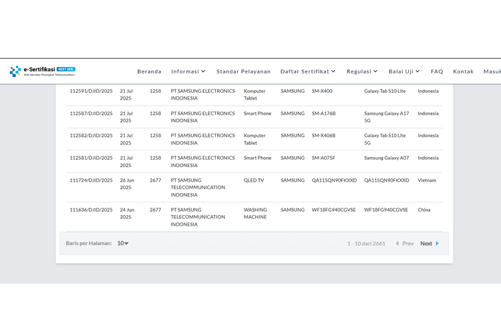
Task: Click the QLED TV device type cell
Action: [x=254, y=180]
